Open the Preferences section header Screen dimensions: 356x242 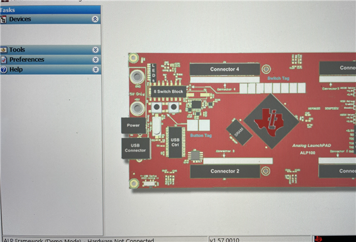[x=50, y=60]
